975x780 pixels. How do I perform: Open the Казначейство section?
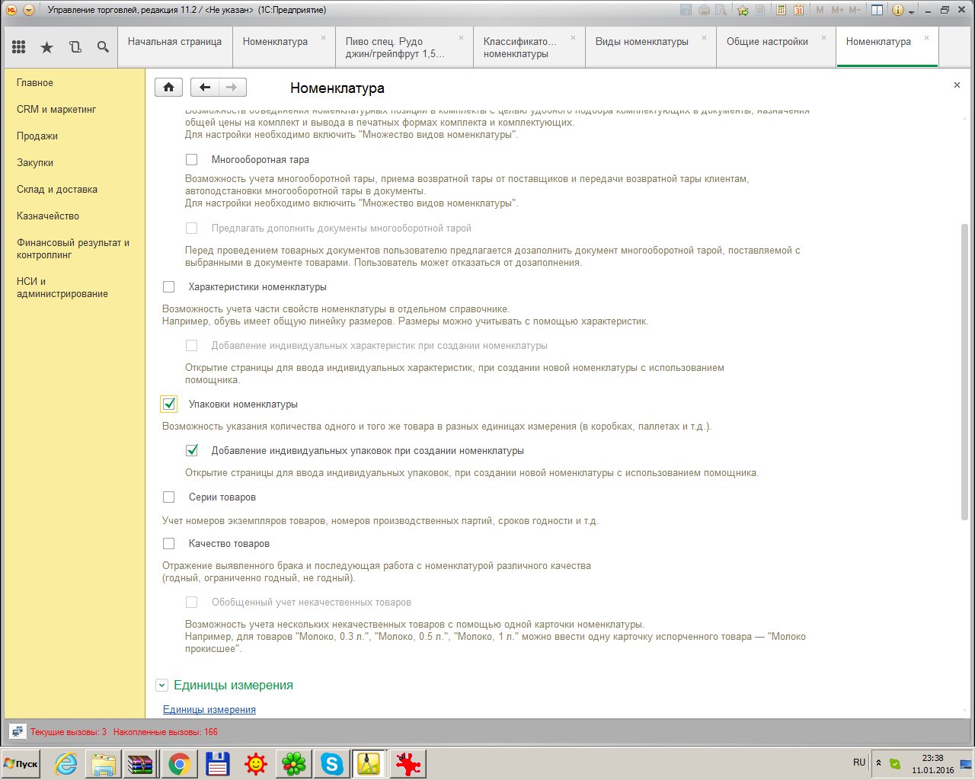[x=48, y=216]
